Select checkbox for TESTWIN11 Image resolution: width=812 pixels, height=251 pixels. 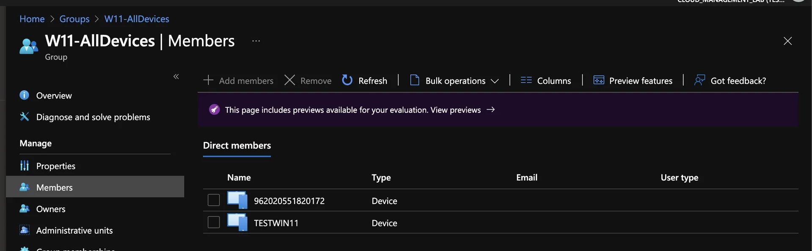click(x=214, y=222)
